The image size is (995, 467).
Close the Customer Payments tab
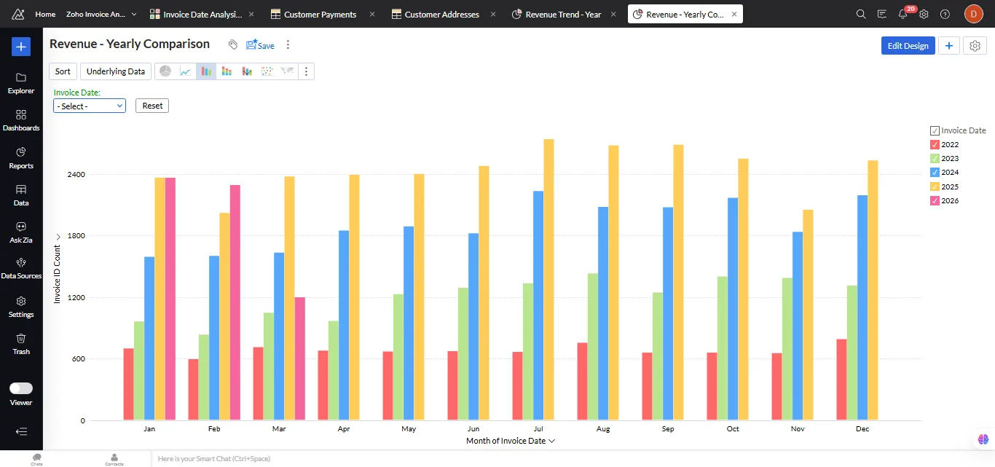coord(372,14)
